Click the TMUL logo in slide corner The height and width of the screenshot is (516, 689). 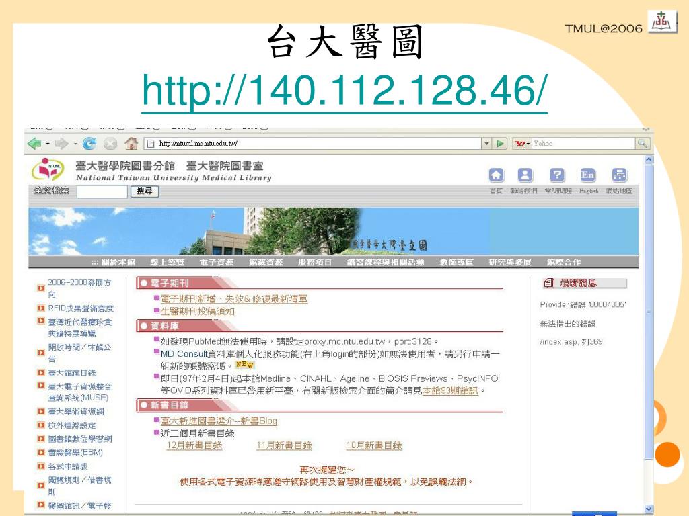point(662,21)
